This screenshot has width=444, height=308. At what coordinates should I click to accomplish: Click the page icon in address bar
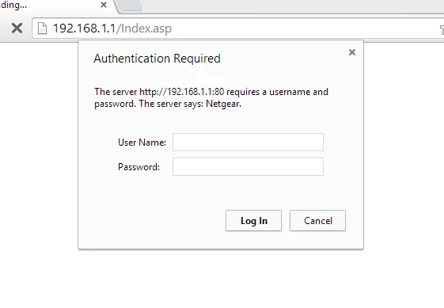tap(42, 29)
